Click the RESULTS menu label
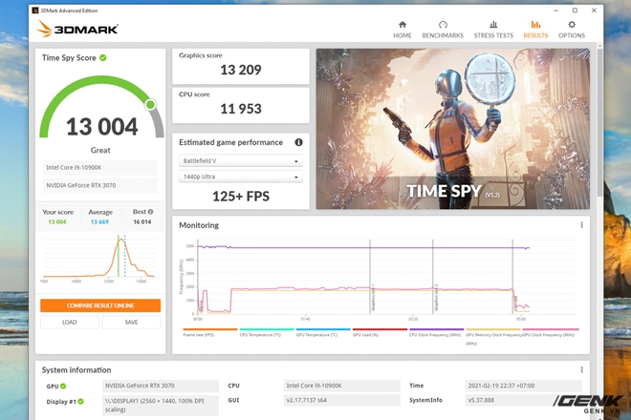The width and height of the screenshot is (631, 420). pyautogui.click(x=535, y=35)
